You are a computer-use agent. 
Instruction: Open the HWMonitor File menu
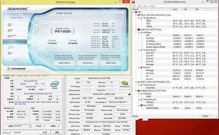(134, 6)
